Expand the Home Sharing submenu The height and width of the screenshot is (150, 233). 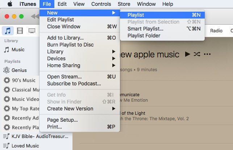point(63,65)
